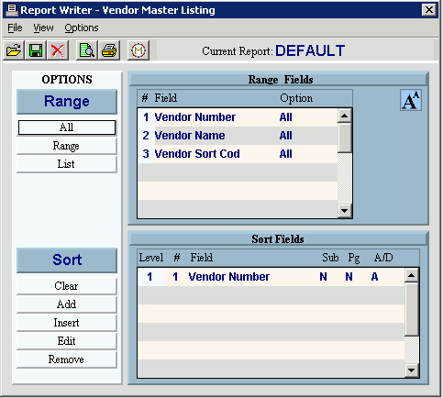443x398 pixels.
Task: Click Range Fields scroll down arrow
Action: click(x=345, y=211)
